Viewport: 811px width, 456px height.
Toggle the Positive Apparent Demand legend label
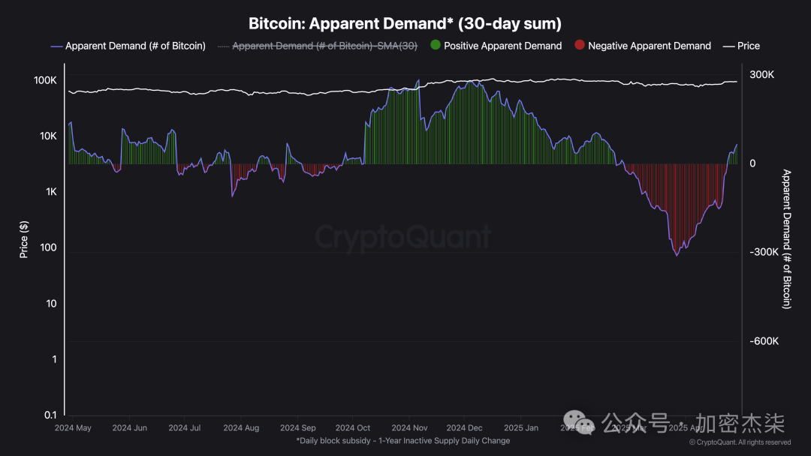click(502, 46)
